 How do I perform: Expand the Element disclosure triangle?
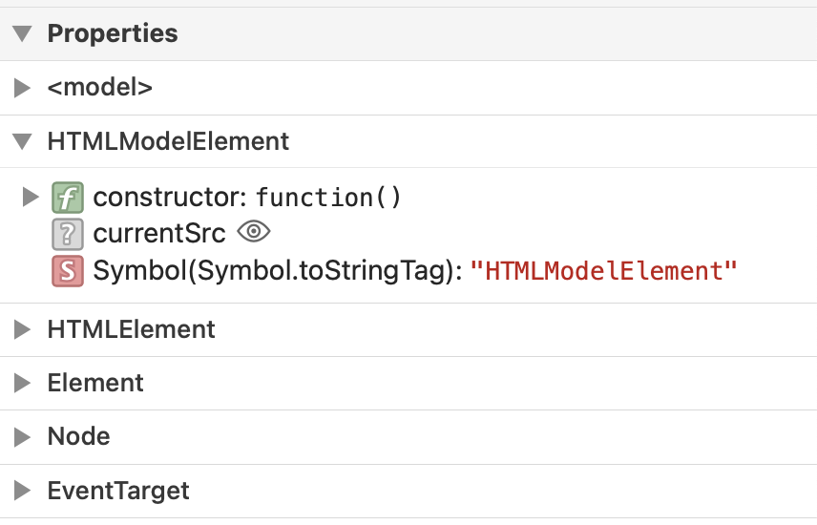click(x=23, y=383)
